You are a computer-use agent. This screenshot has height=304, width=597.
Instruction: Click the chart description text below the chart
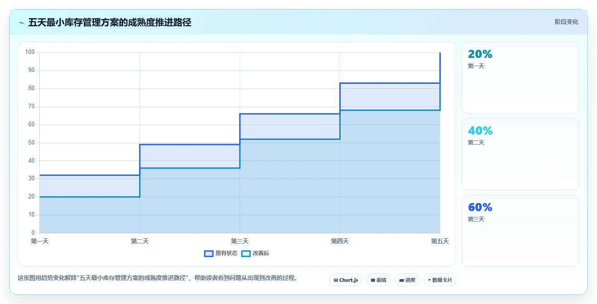pos(158,278)
